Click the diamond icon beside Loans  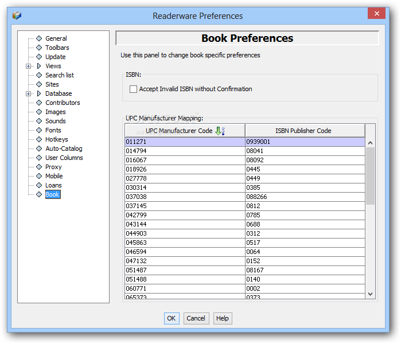39,185
